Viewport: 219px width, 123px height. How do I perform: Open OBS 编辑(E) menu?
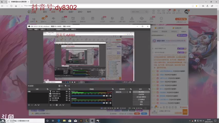[x=36, y=30]
